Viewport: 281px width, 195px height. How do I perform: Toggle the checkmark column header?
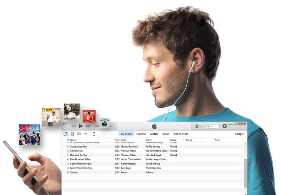[68, 140]
